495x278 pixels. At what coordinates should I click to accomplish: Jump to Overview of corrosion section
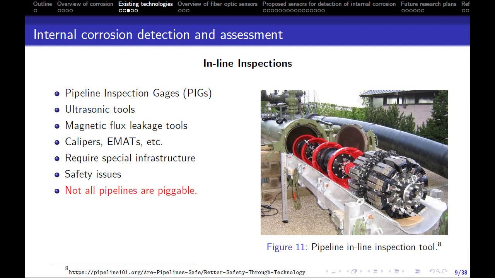[85, 4]
